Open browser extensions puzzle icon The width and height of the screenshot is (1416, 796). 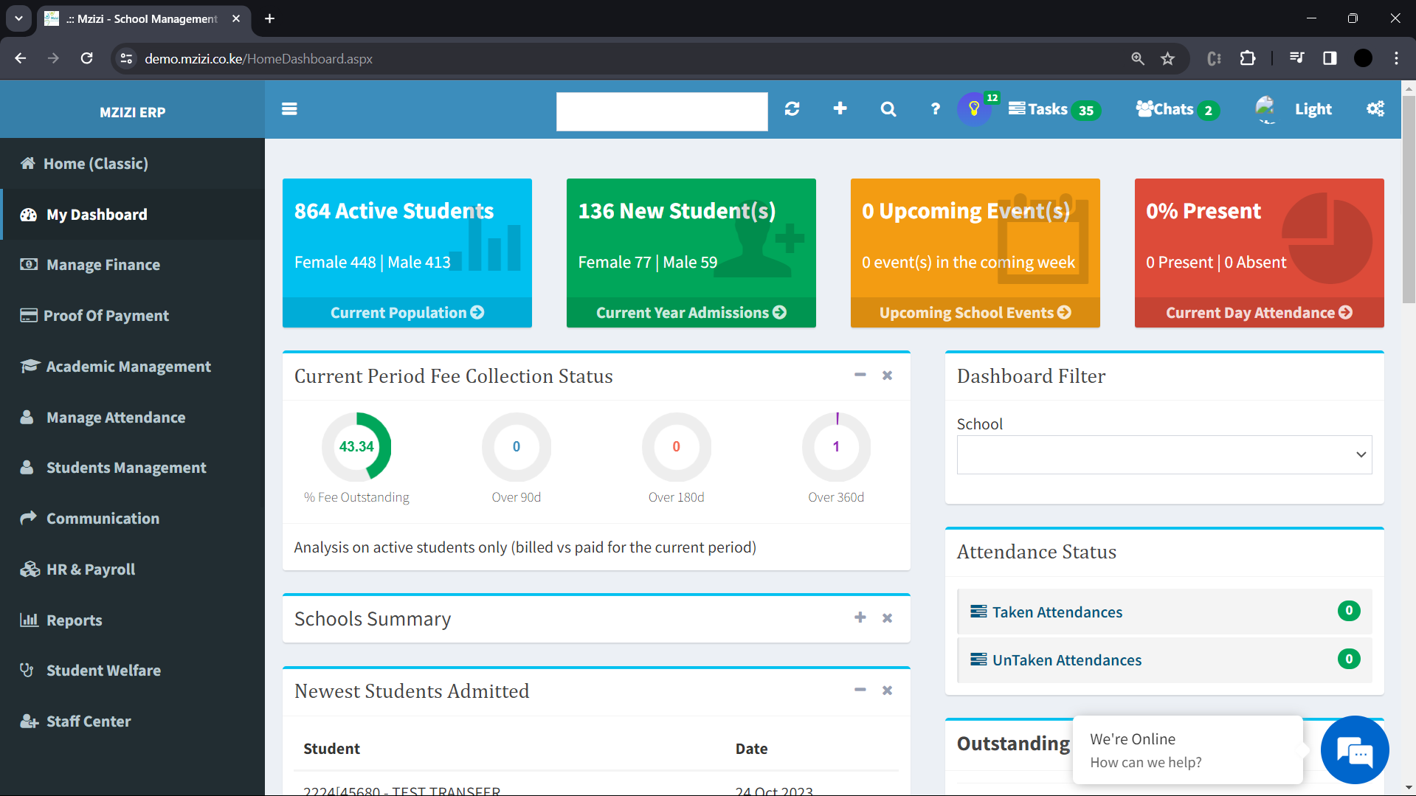(x=1248, y=58)
